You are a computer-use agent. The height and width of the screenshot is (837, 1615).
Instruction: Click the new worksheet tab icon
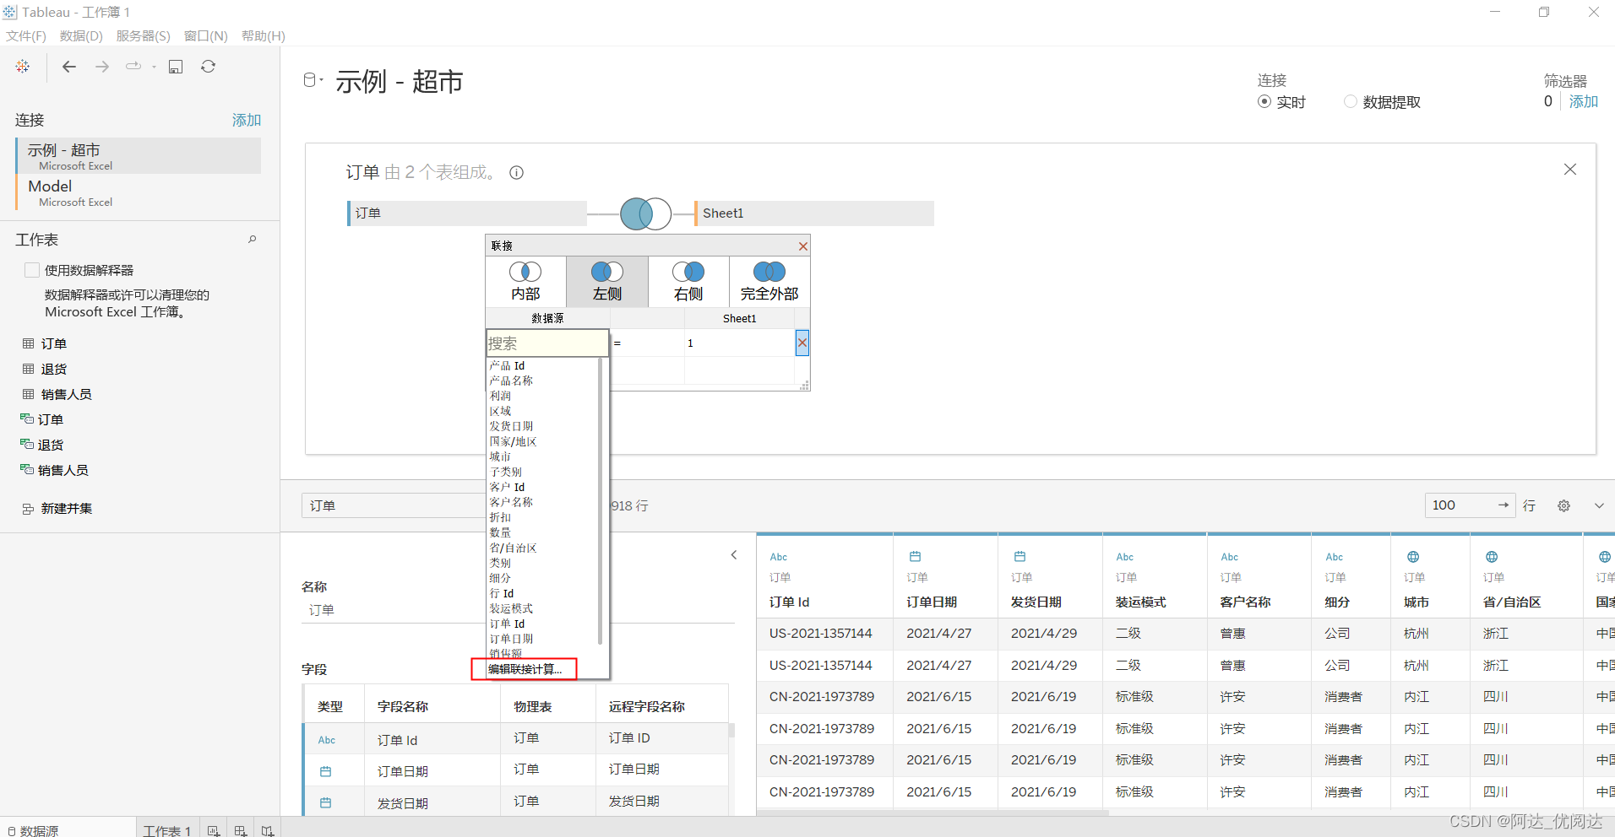214,830
